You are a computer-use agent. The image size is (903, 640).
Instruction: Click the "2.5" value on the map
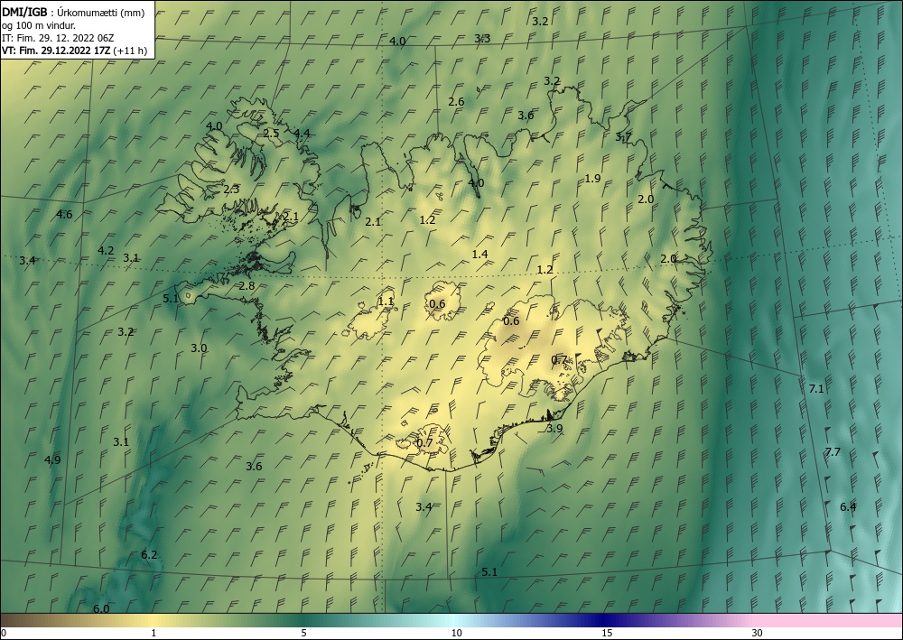pyautogui.click(x=271, y=134)
